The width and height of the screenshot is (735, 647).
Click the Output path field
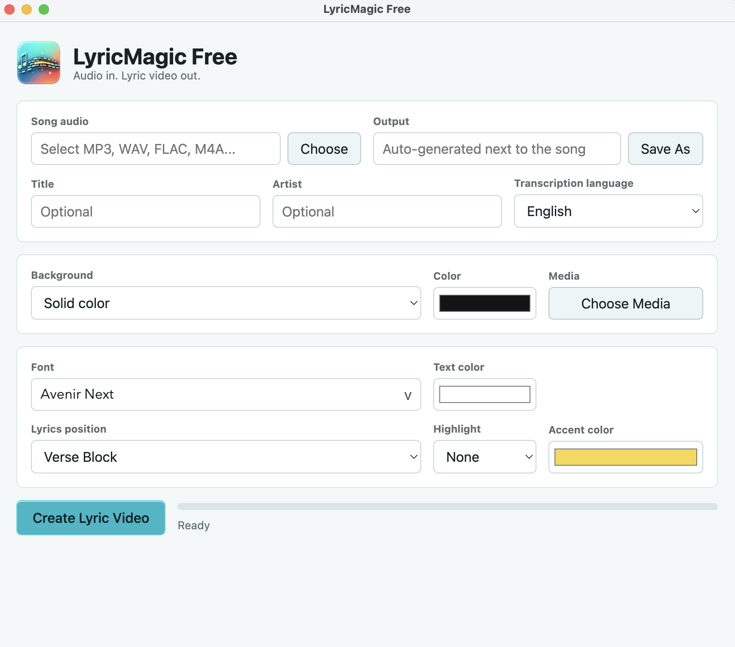[x=497, y=149]
